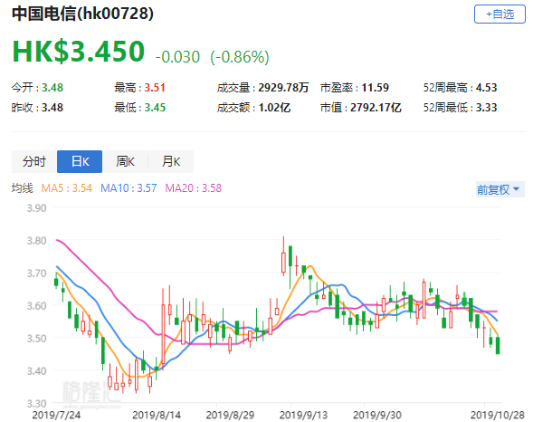The image size is (533, 422).
Task: Click the 2019/8/29 date axis label
Action: (230, 415)
